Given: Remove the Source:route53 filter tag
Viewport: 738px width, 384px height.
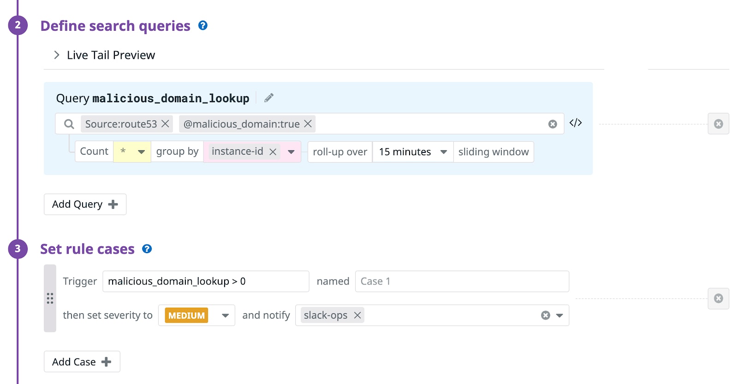Looking at the screenshot, I should pos(165,124).
